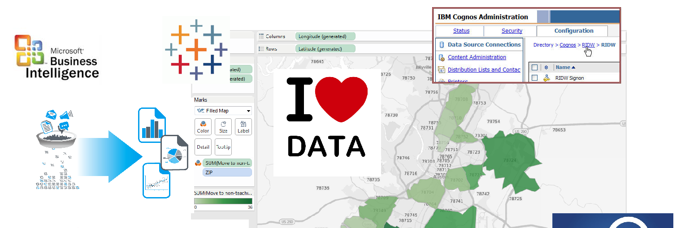This screenshot has height=228, width=685.
Task: Click the 78645 zip label on map
Action: (317, 61)
